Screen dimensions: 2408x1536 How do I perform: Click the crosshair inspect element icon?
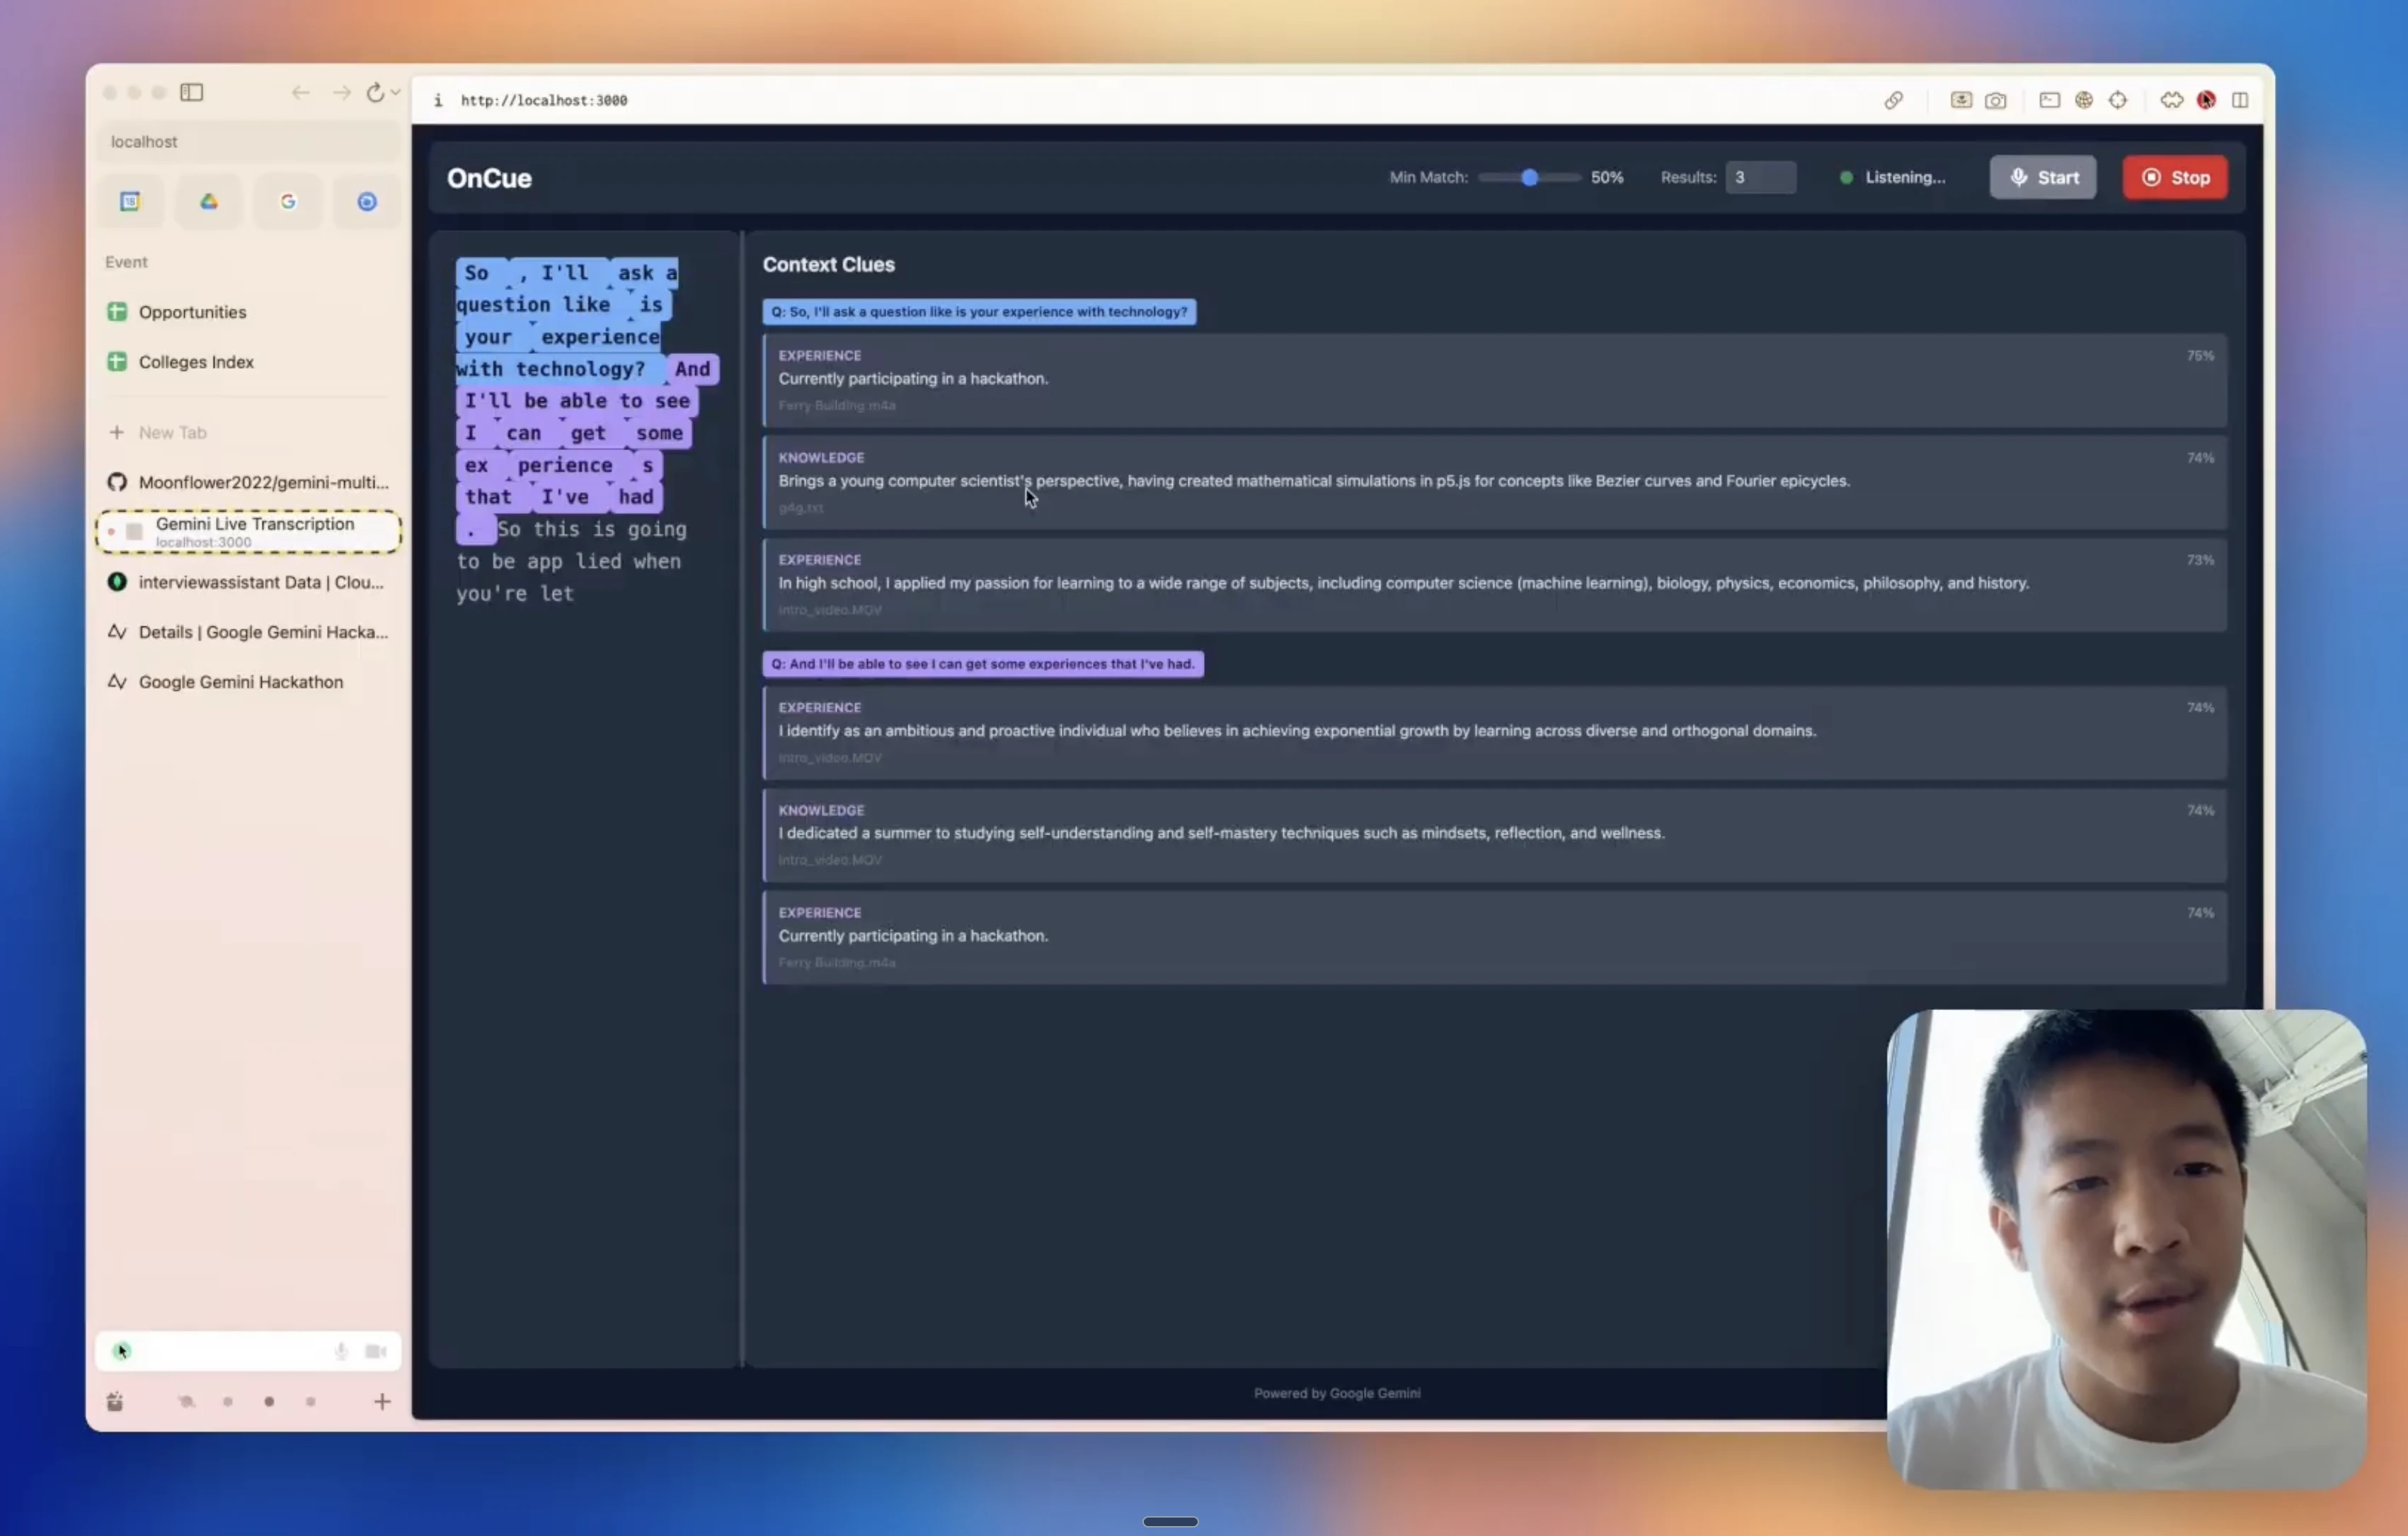click(x=2118, y=100)
